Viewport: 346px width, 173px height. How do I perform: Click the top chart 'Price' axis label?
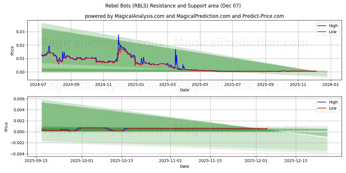[x=12, y=50]
